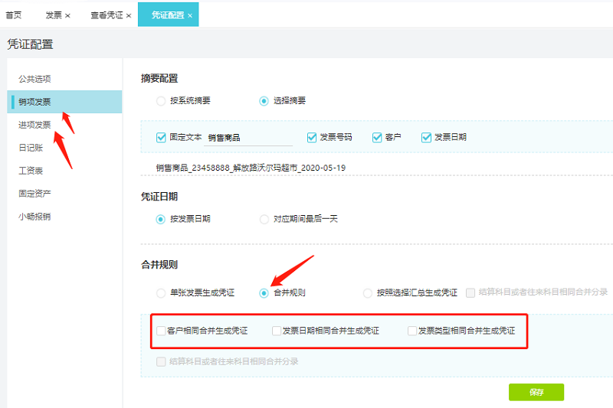Close the 查看凭证 tab
Screen dimensions: 613x408
click(129, 15)
